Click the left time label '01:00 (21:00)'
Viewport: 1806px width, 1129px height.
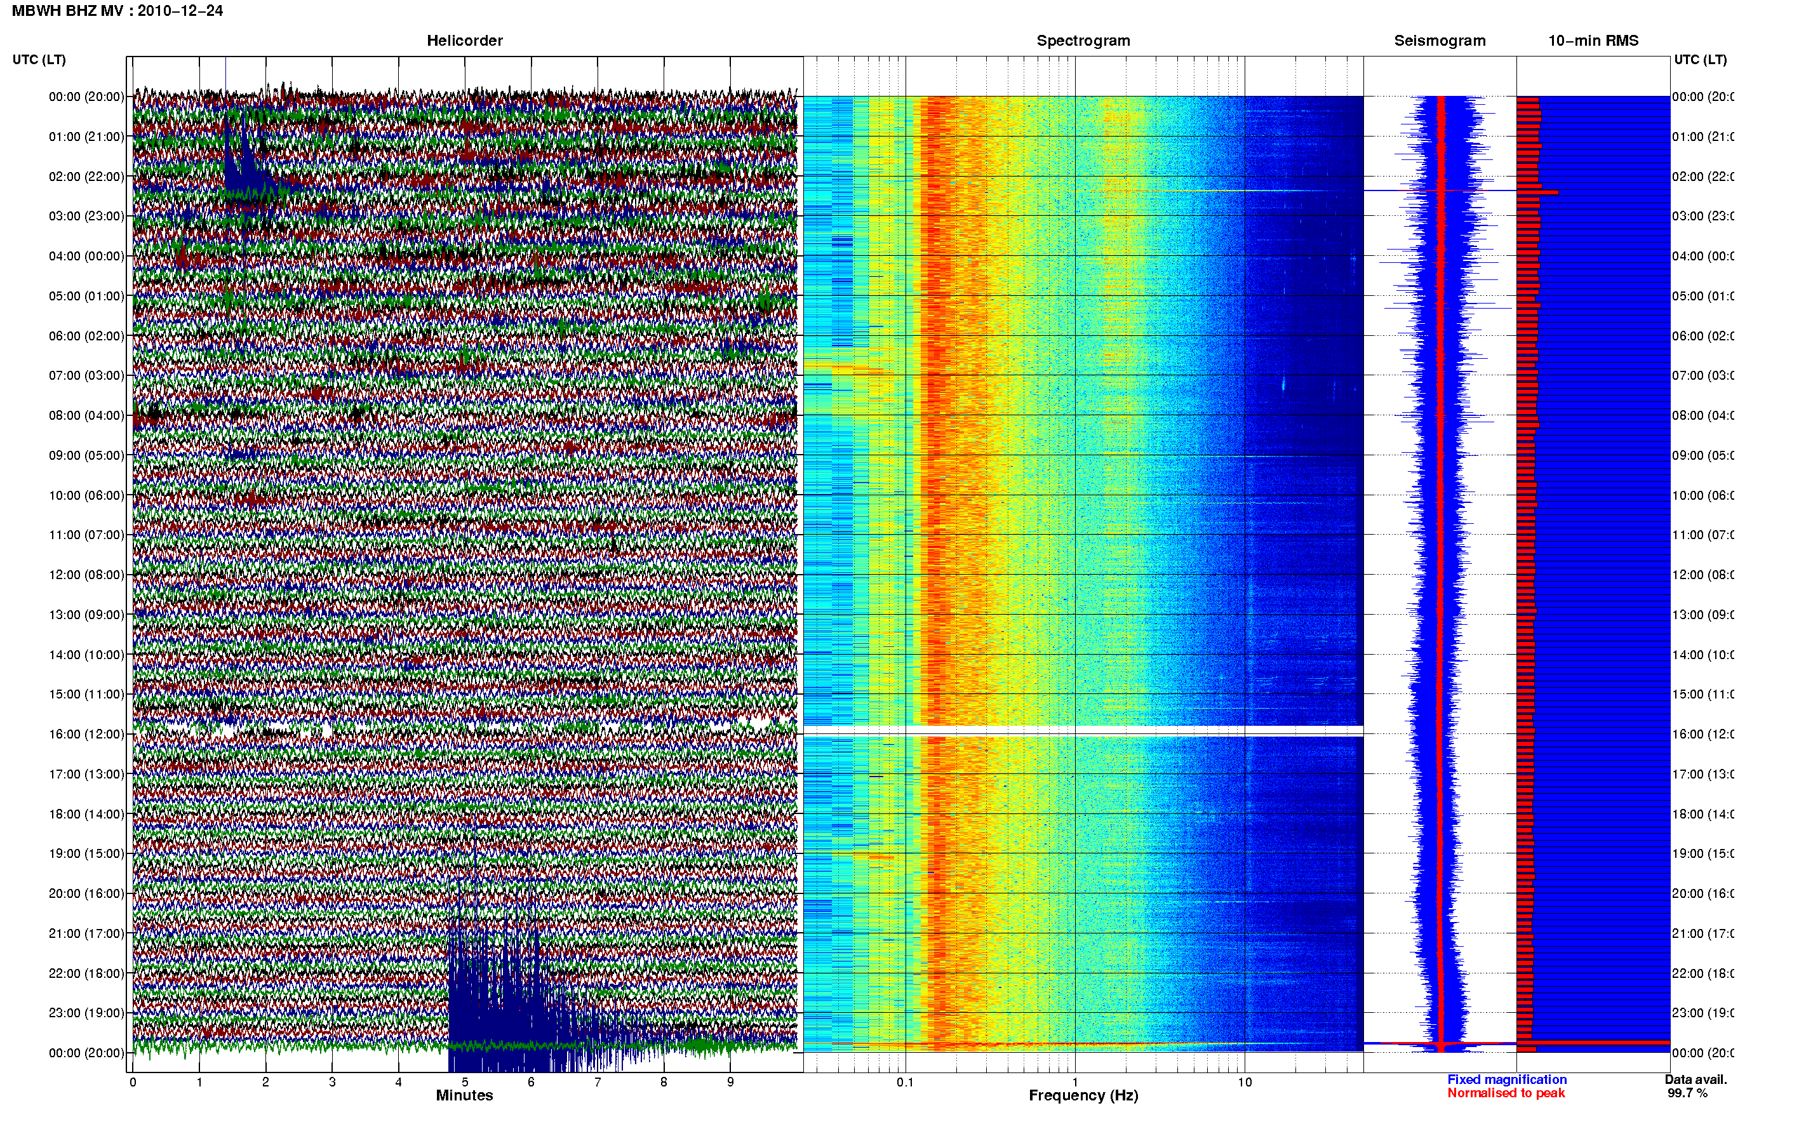[x=86, y=137]
